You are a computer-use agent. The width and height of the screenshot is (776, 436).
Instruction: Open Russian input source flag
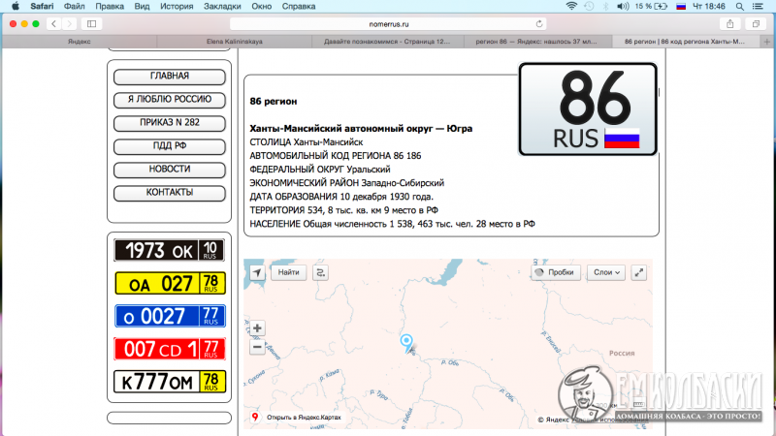click(x=681, y=7)
